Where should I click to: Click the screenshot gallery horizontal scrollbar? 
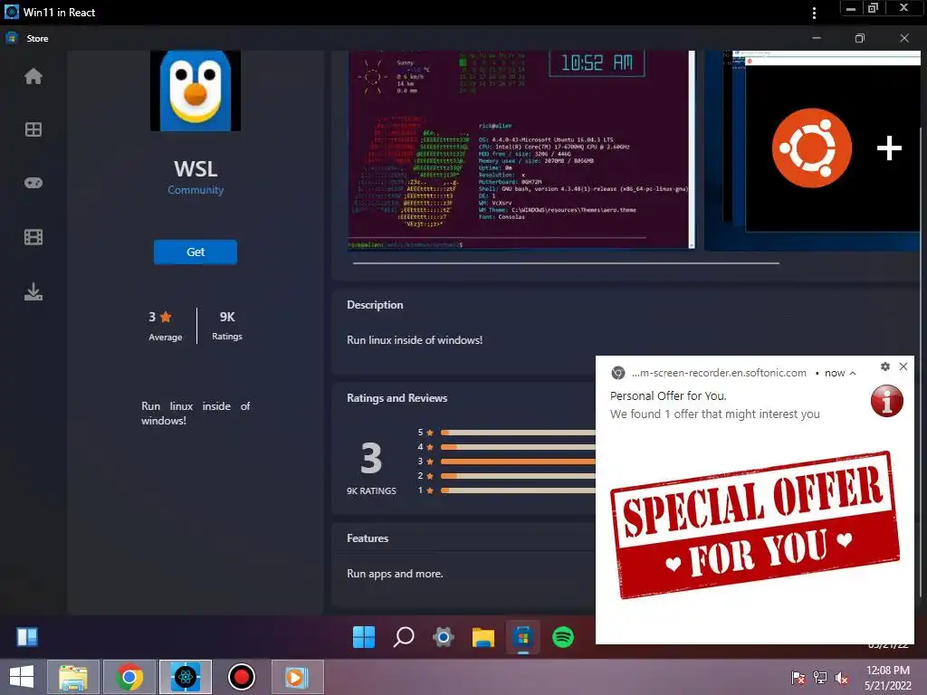(566, 263)
